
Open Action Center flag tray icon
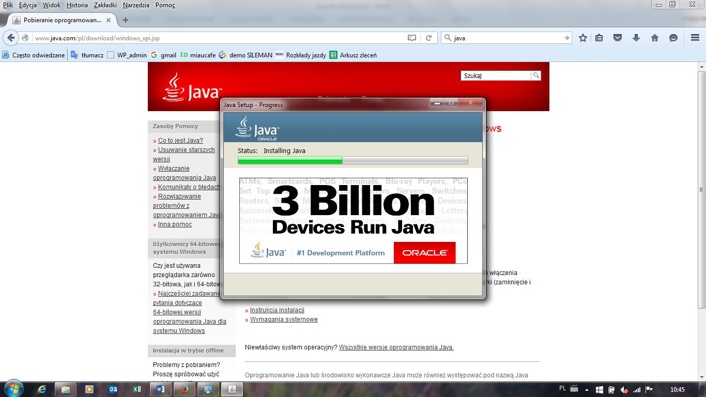tap(649, 390)
